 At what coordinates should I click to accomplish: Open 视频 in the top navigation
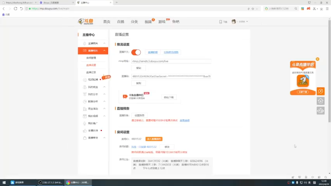[x=148, y=22]
